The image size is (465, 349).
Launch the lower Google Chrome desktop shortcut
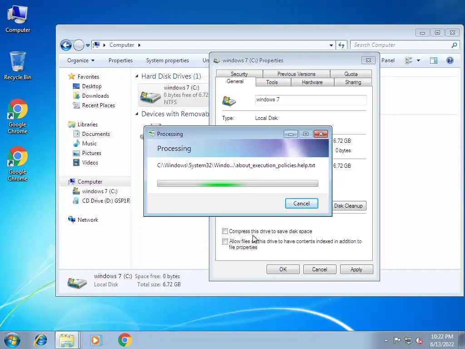click(18, 164)
